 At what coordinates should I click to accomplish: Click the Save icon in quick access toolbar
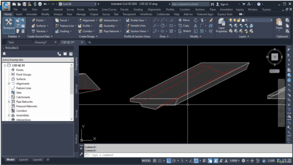[x=24, y=4]
